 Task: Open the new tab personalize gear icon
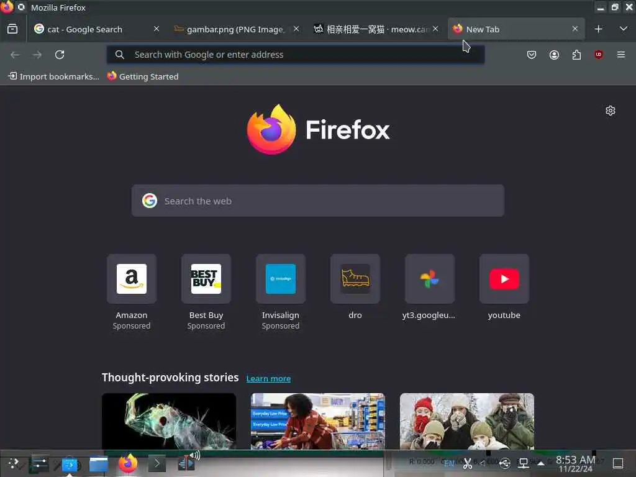pyautogui.click(x=611, y=111)
